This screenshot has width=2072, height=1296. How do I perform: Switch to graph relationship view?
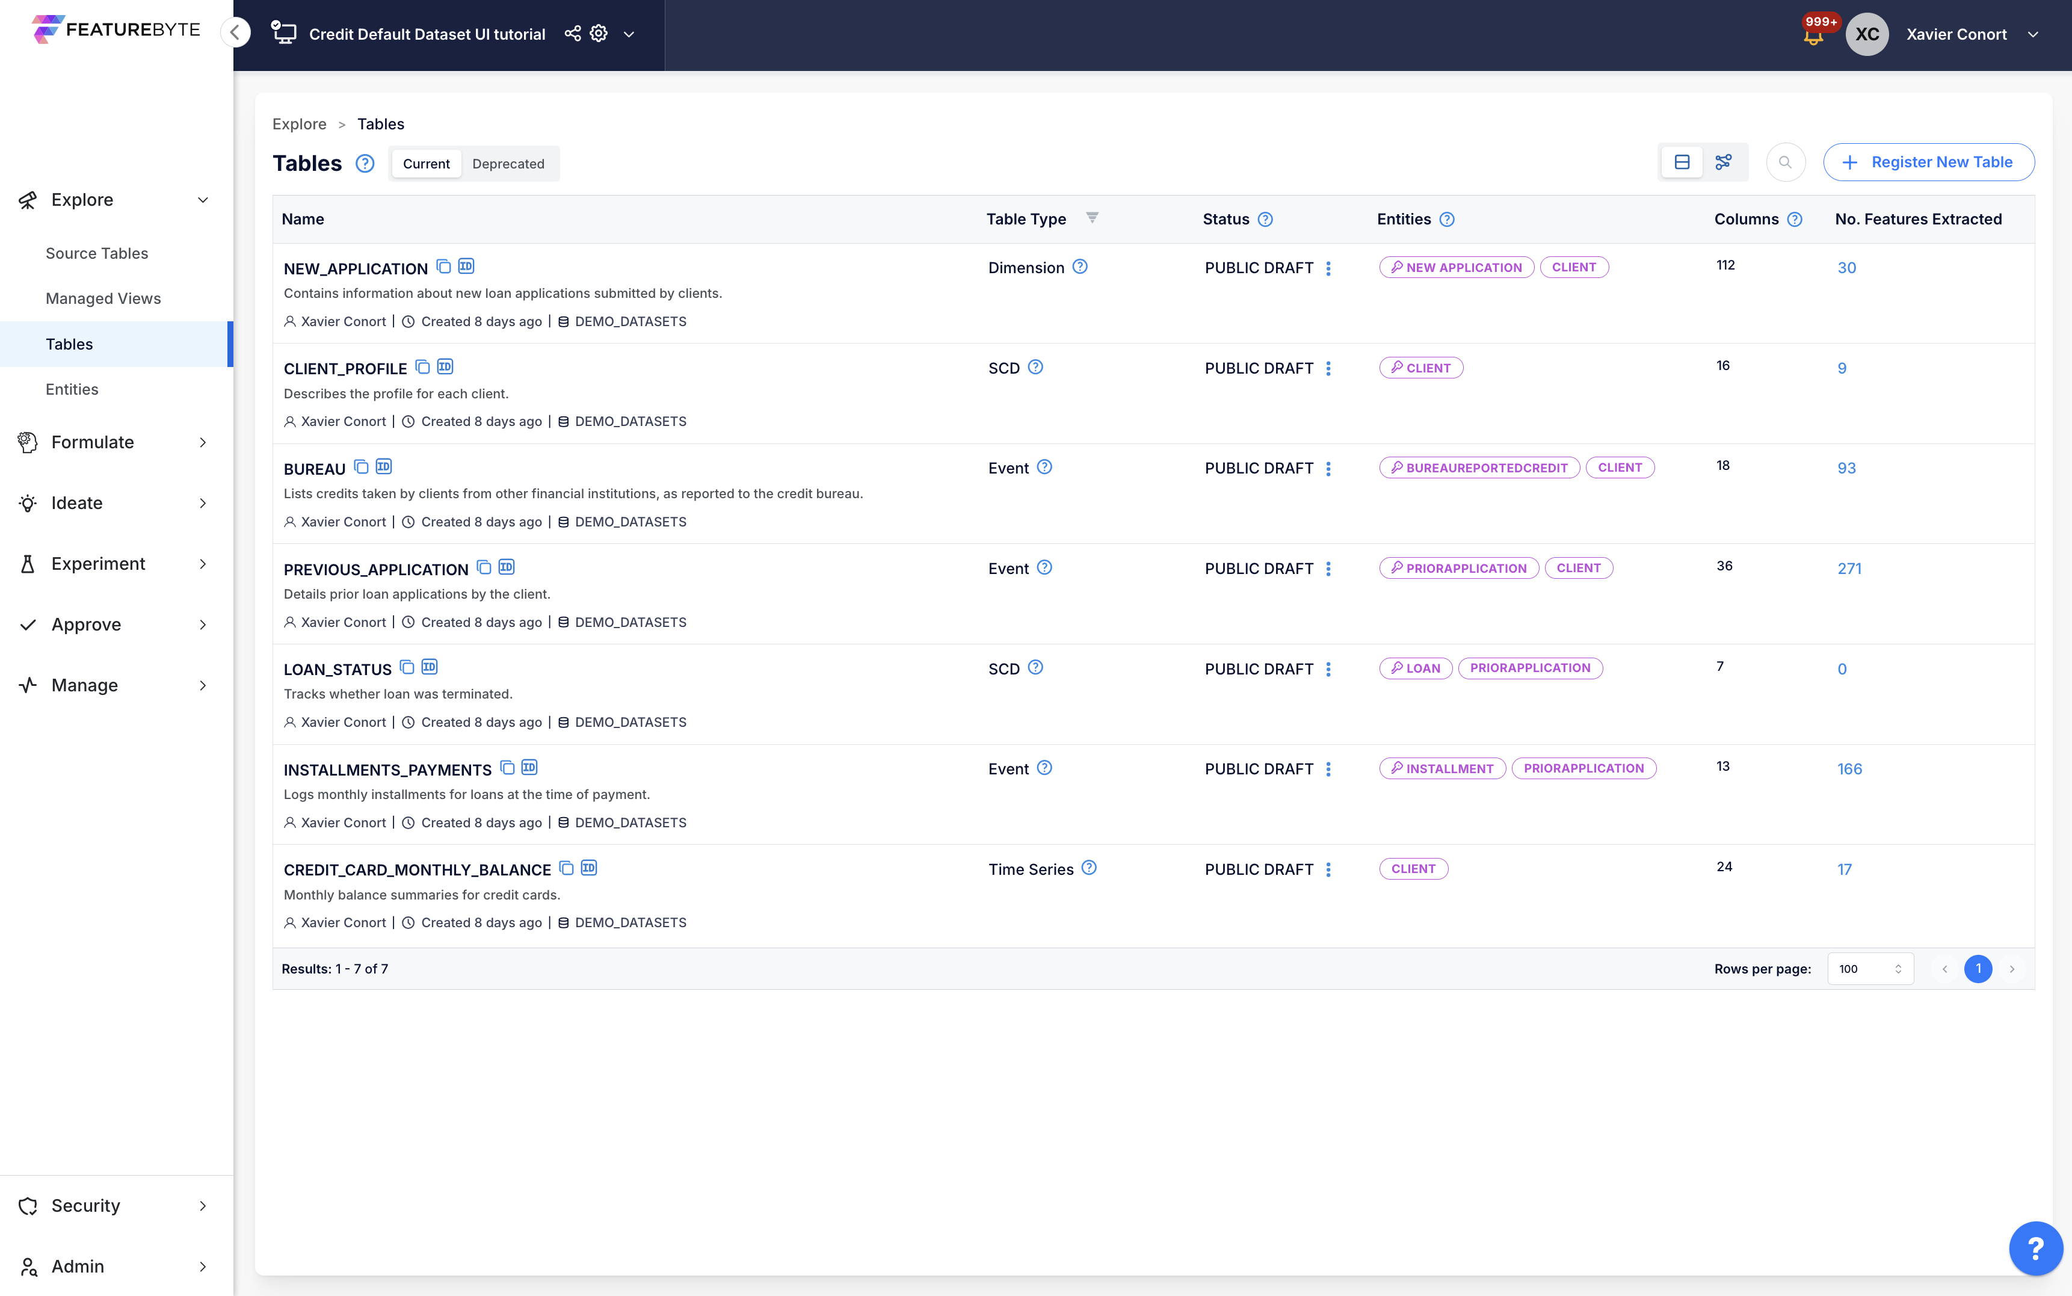(x=1723, y=162)
